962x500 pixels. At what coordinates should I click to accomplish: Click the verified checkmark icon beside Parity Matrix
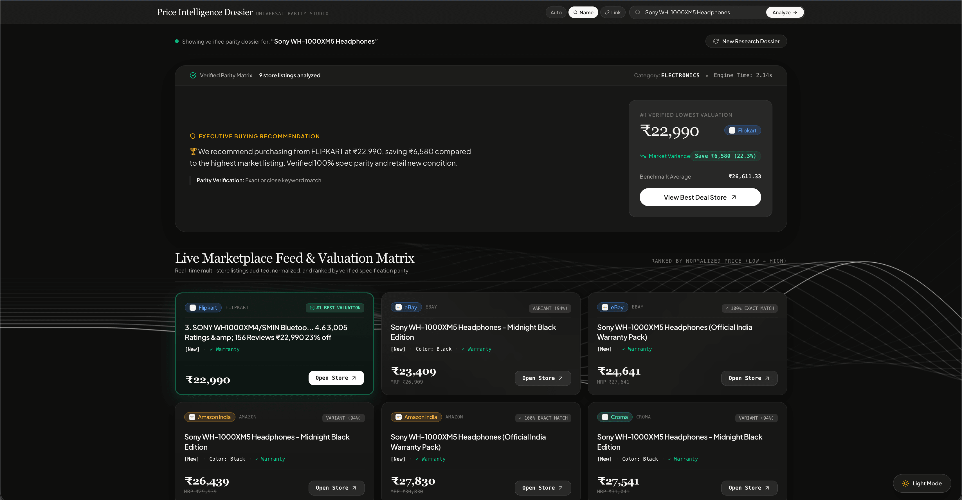193,75
